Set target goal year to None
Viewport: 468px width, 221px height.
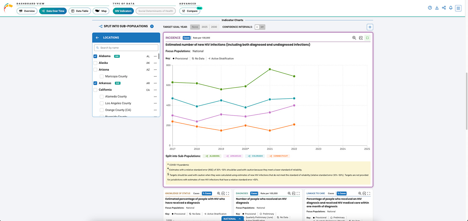click(195, 27)
